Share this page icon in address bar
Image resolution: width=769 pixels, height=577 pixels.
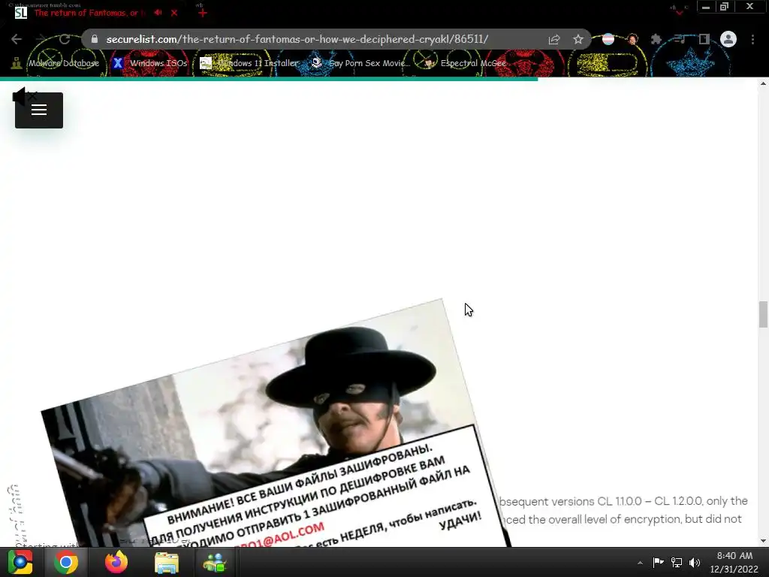coord(554,40)
